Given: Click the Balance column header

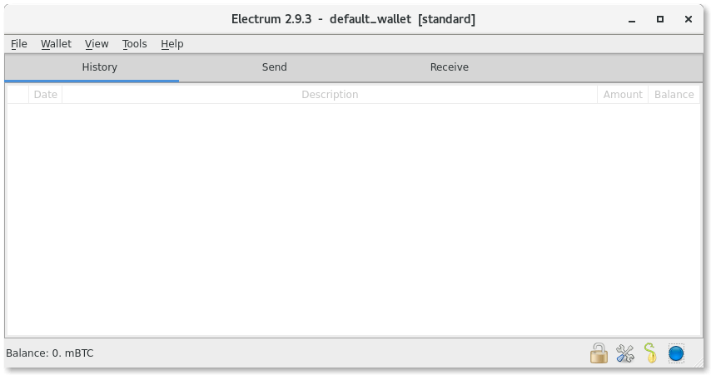Looking at the screenshot, I should coord(674,94).
